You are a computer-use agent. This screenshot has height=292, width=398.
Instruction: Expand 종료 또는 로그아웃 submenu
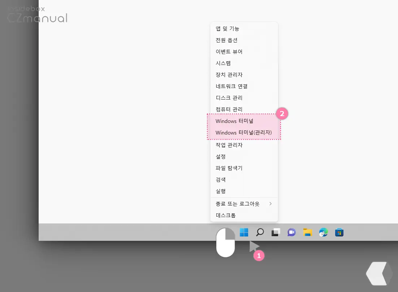244,204
